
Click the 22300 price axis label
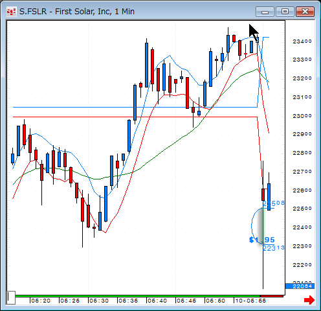coord(302,246)
